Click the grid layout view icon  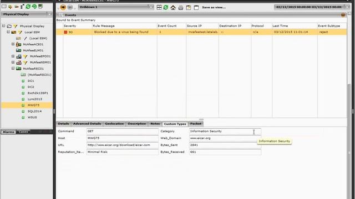[159, 7]
